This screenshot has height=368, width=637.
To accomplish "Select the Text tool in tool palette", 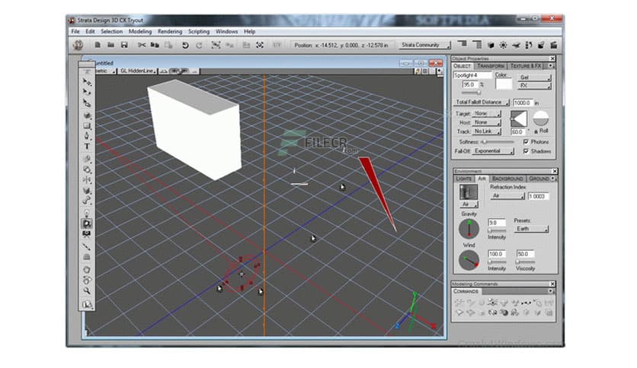I will coord(87,146).
